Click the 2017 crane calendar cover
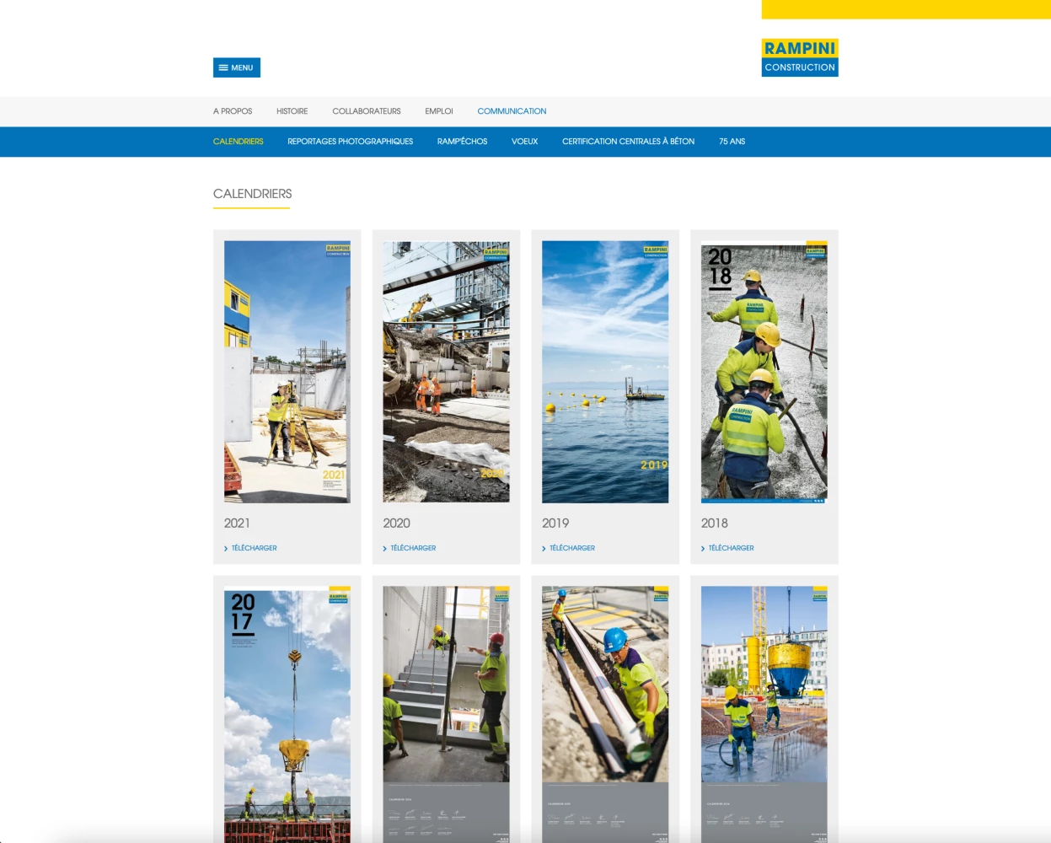The width and height of the screenshot is (1051, 843). [287, 712]
